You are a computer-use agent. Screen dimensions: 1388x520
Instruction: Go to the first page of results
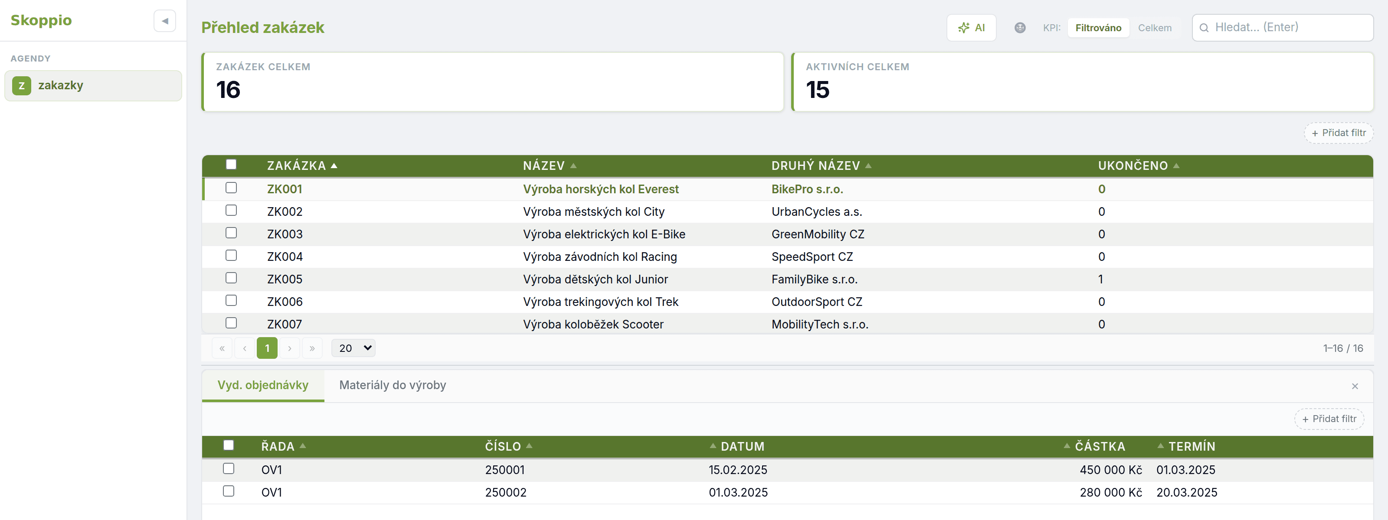click(222, 348)
